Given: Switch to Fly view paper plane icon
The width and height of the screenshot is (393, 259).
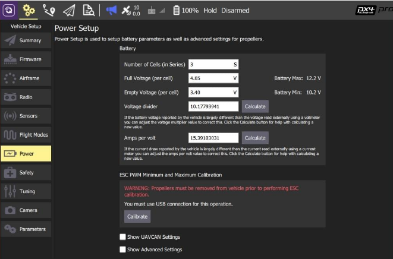Looking at the screenshot, I should point(69,10).
